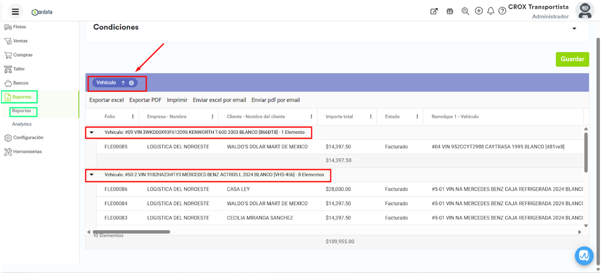Open the notifications bell
Image resolution: width=603 pixels, height=273 pixels.
coord(491,11)
